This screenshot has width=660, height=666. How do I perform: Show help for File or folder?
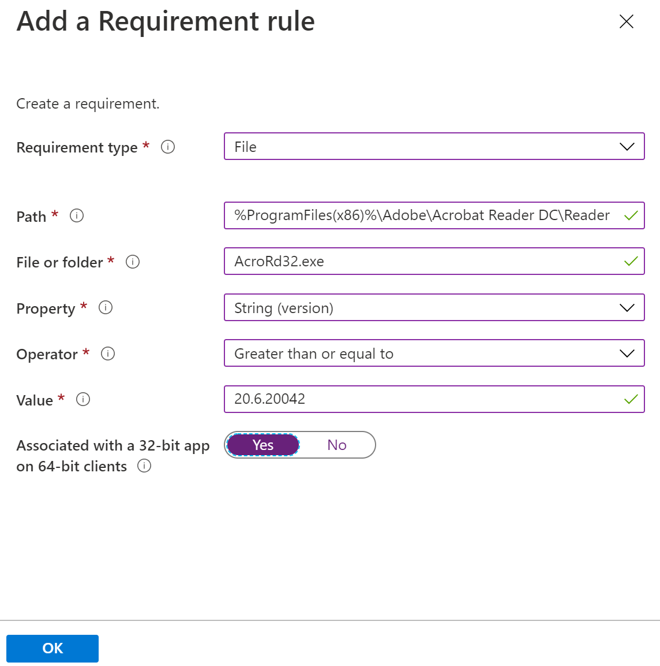point(132,262)
